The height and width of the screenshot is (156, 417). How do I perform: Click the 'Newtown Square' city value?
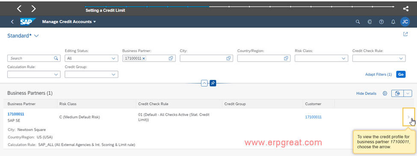click(31, 130)
